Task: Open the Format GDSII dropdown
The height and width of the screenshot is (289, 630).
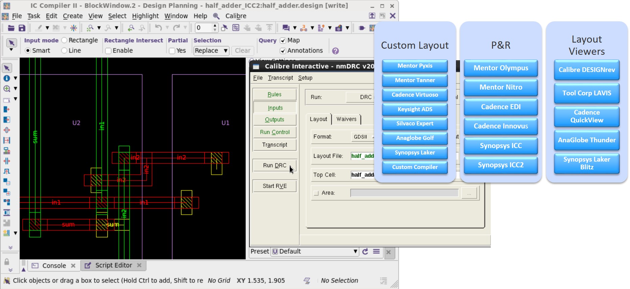Action: [x=363, y=137]
